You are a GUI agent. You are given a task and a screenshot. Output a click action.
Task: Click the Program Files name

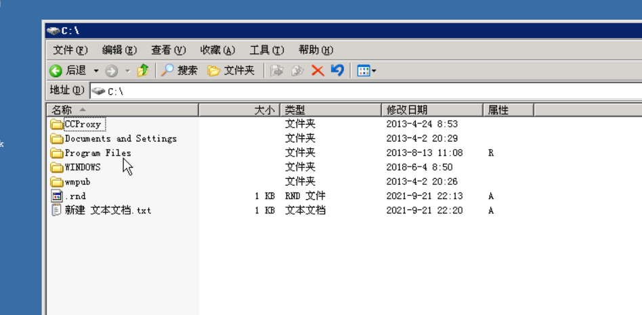coord(98,153)
